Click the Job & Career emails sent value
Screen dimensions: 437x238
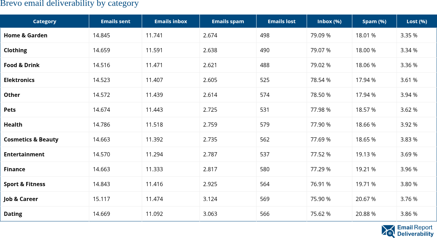(101, 199)
